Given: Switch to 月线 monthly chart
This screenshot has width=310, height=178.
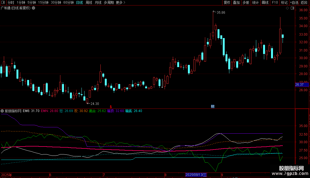Looking at the screenshot, I should pyautogui.click(x=98, y=2).
